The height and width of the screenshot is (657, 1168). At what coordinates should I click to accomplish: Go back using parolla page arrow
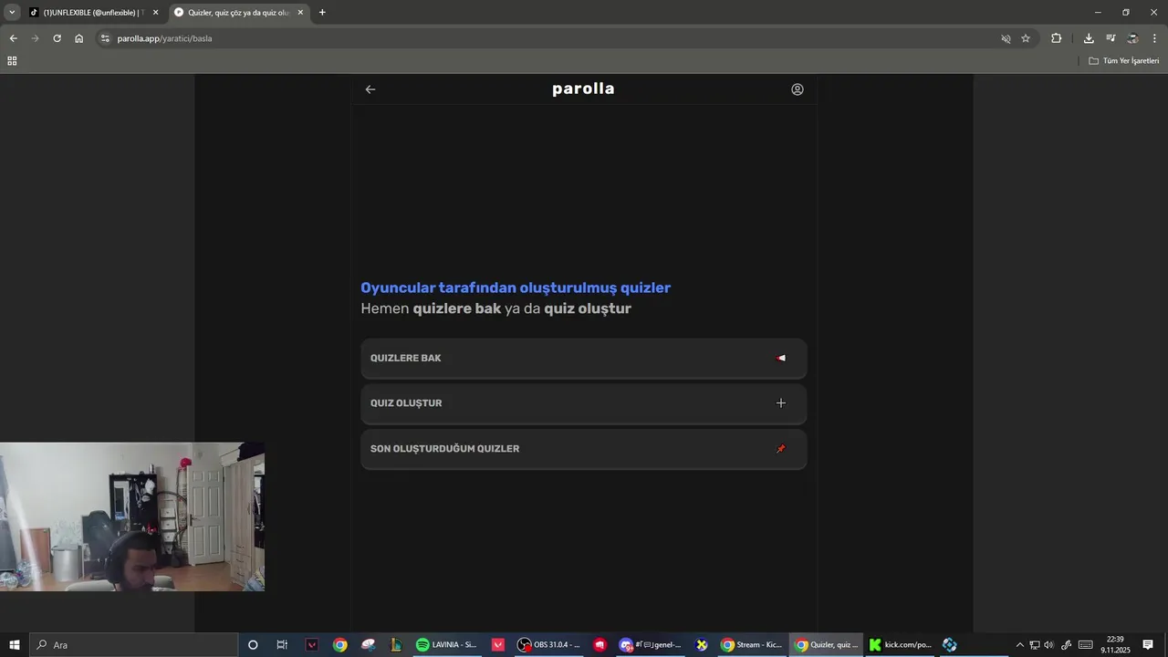click(370, 89)
